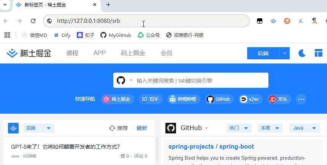The height and width of the screenshot is (165, 327).
Task: Show more shortcuts with three-dots button
Action: pyautogui.click(x=301, y=99)
